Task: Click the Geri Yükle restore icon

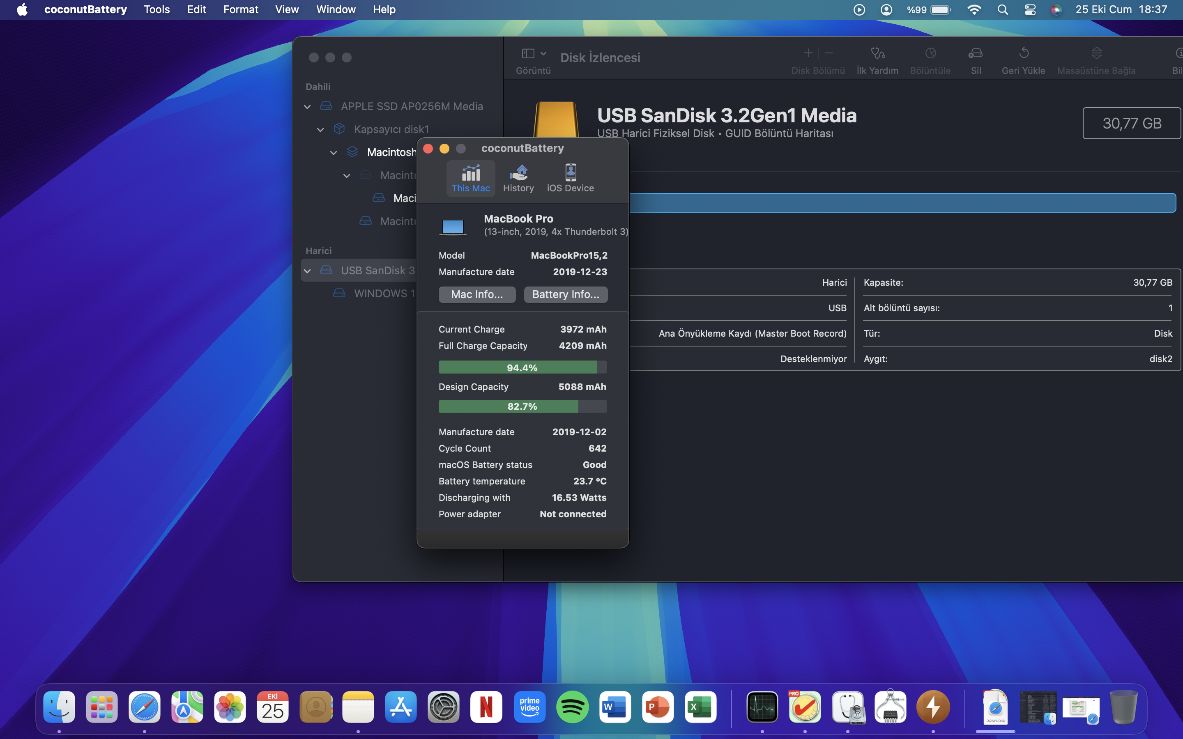Action: pyautogui.click(x=1023, y=53)
